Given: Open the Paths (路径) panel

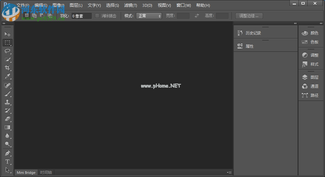Looking at the screenshot, I should [x=311, y=95].
